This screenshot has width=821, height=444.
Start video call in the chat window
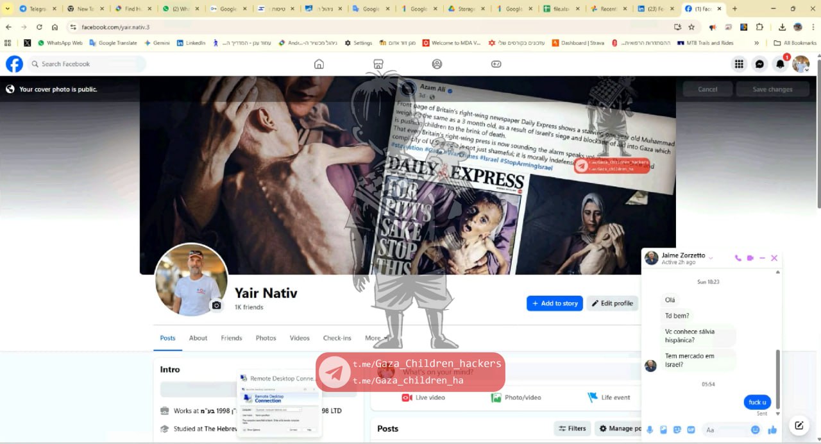click(x=750, y=258)
